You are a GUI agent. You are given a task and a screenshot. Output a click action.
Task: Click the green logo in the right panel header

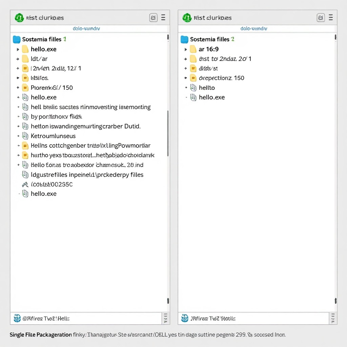click(x=187, y=18)
